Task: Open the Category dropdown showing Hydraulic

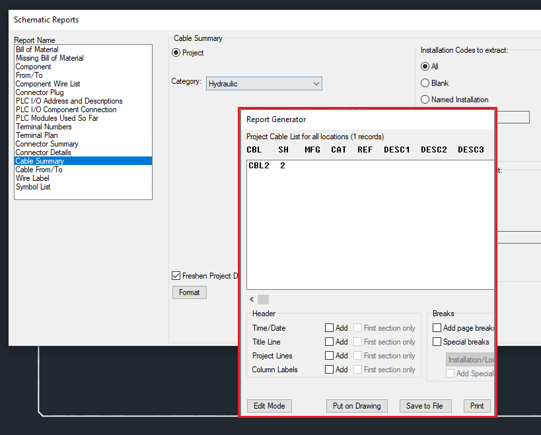Action: (x=264, y=84)
